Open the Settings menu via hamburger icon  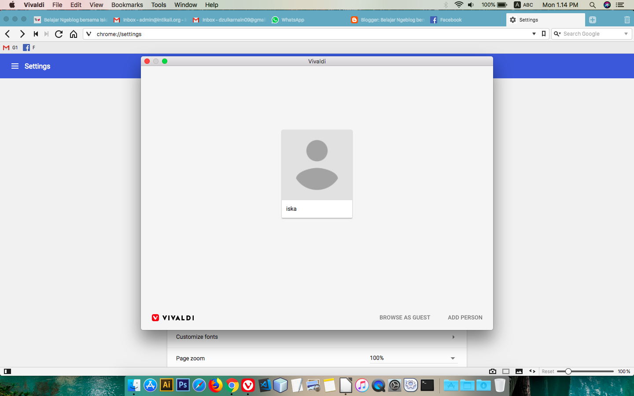point(15,66)
